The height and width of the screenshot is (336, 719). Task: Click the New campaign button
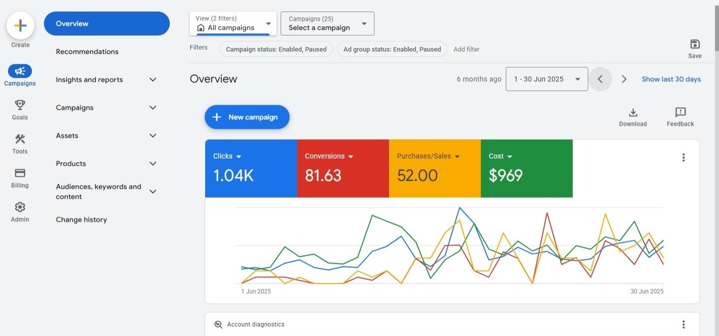(247, 117)
